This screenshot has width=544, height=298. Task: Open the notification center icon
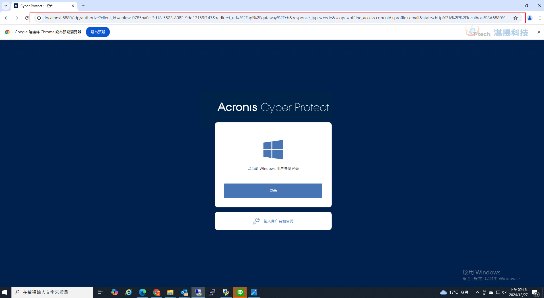[535, 292]
